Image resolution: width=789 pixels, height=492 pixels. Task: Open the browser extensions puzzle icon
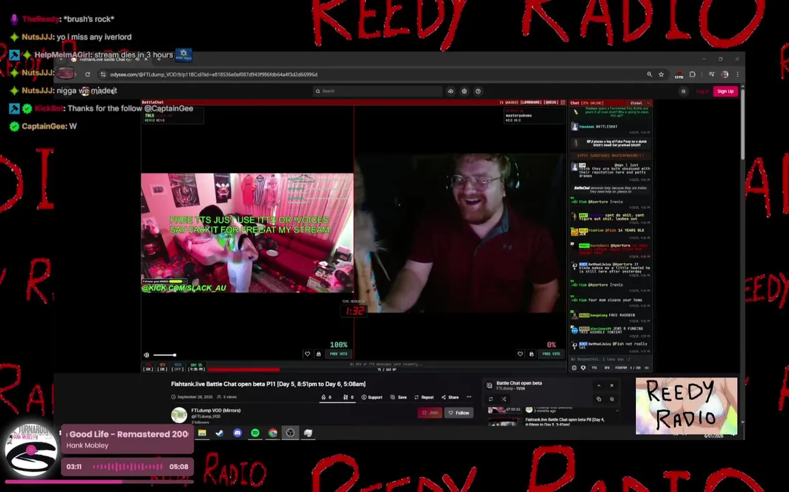coord(693,74)
